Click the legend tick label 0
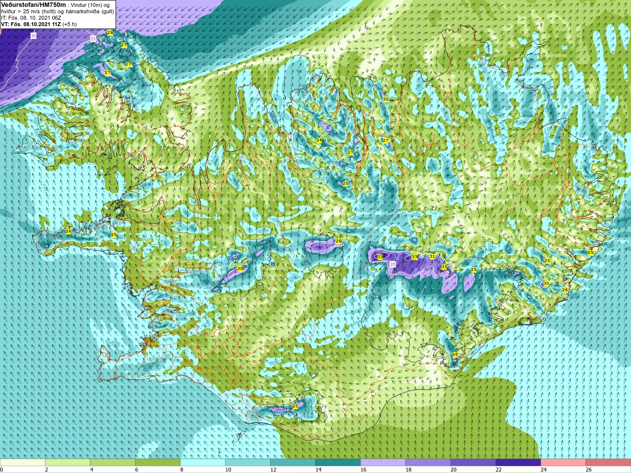The width and height of the screenshot is (631, 473). click(1, 470)
